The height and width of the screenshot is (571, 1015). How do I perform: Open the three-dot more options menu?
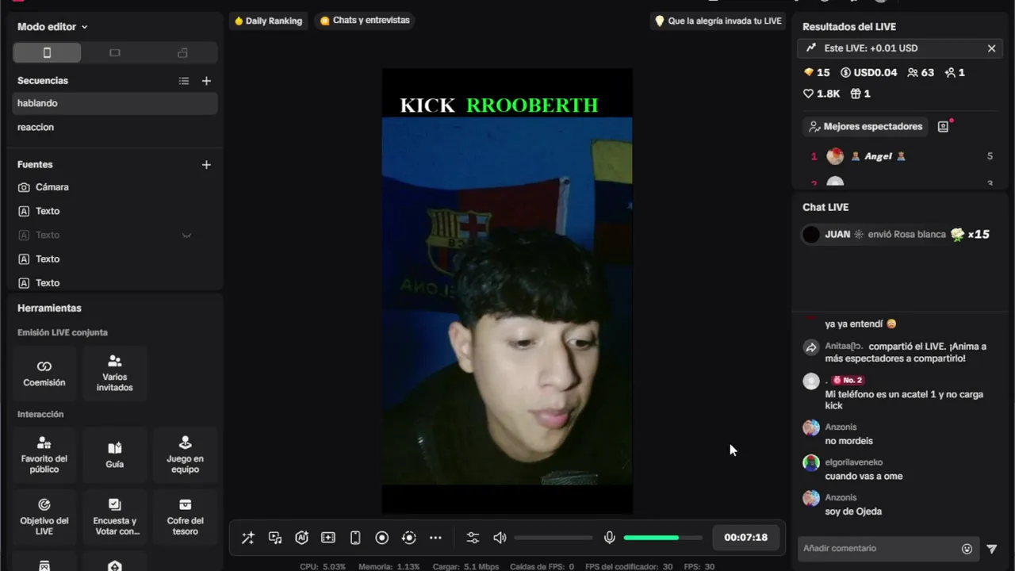pos(435,538)
